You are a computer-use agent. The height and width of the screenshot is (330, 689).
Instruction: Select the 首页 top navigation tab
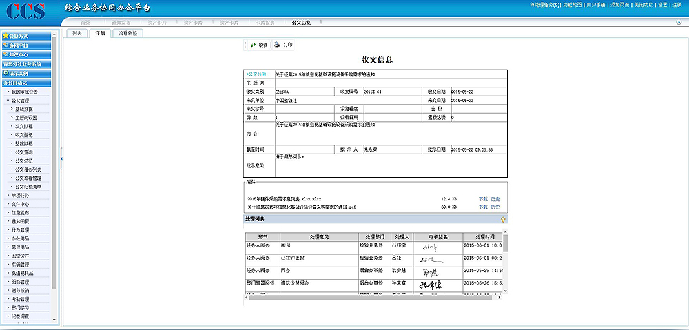[x=85, y=23]
